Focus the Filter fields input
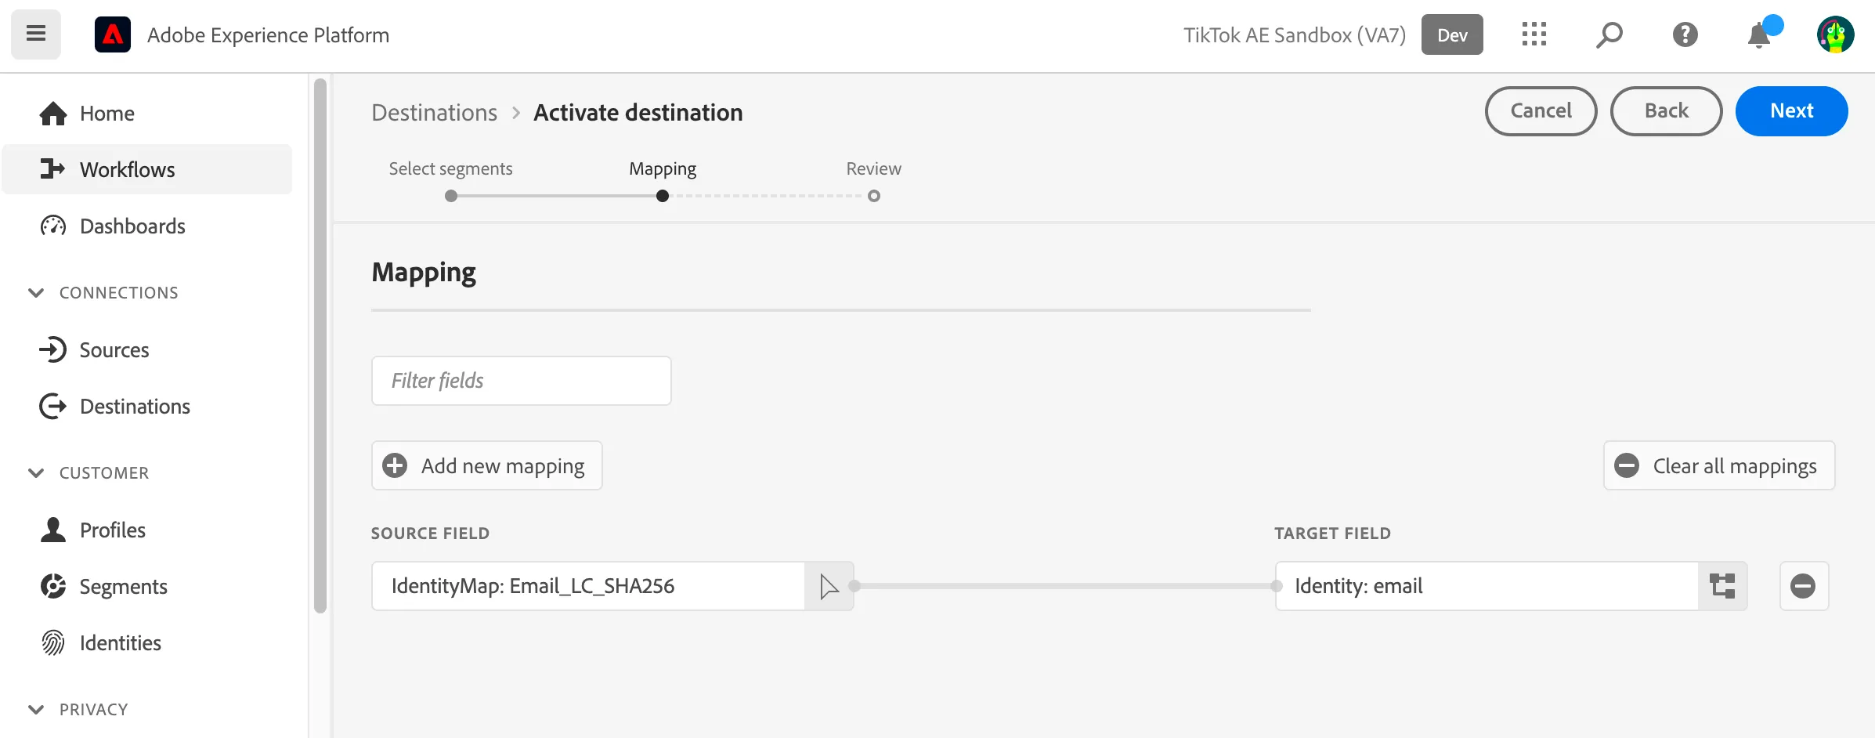 [522, 381]
